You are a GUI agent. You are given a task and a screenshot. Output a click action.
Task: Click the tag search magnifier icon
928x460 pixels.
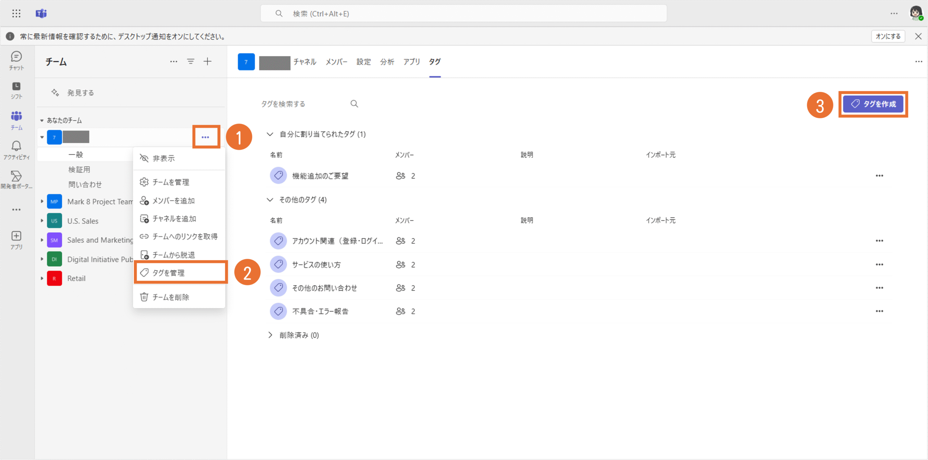pos(354,104)
